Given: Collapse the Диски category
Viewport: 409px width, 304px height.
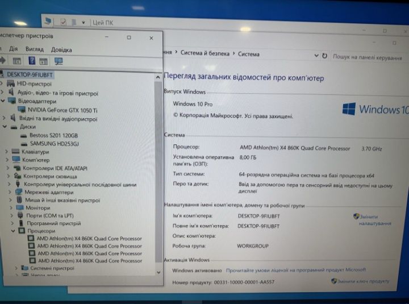Looking at the screenshot, I should coord(5,127).
